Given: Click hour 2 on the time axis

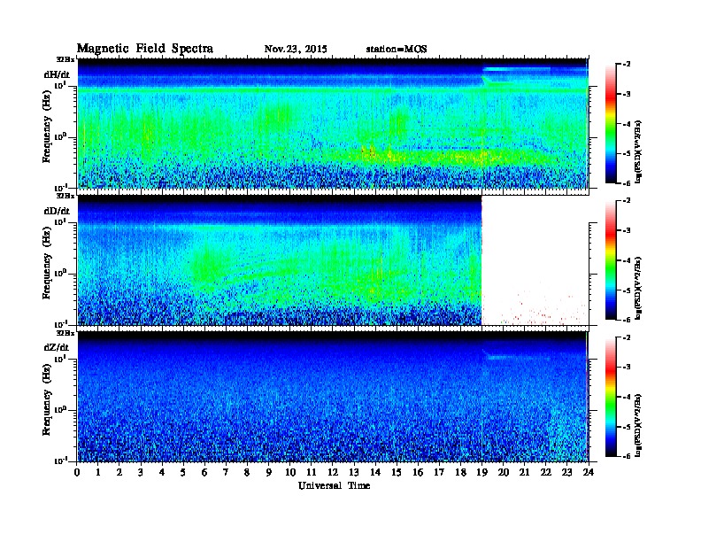Looking at the screenshot, I should tap(119, 473).
